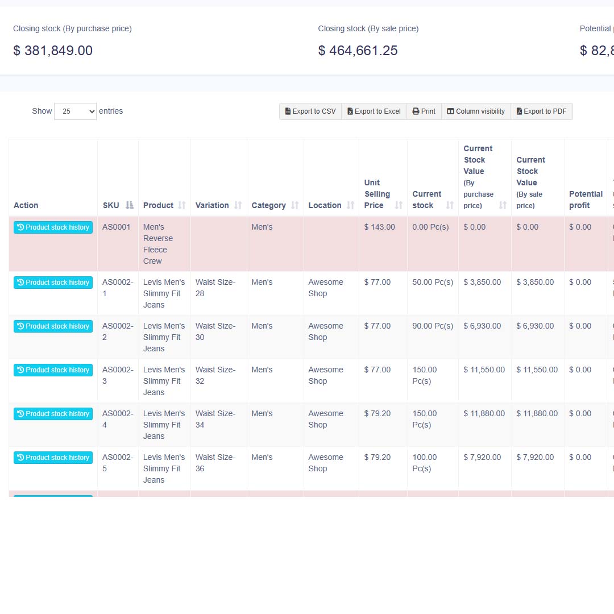The image size is (614, 614).
Task: Select the Waist Size-28 variation
Action: tap(215, 288)
